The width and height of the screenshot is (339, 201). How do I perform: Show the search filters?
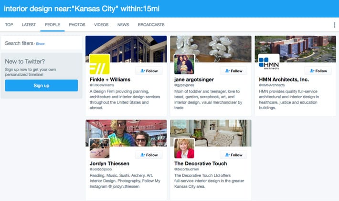pos(40,44)
